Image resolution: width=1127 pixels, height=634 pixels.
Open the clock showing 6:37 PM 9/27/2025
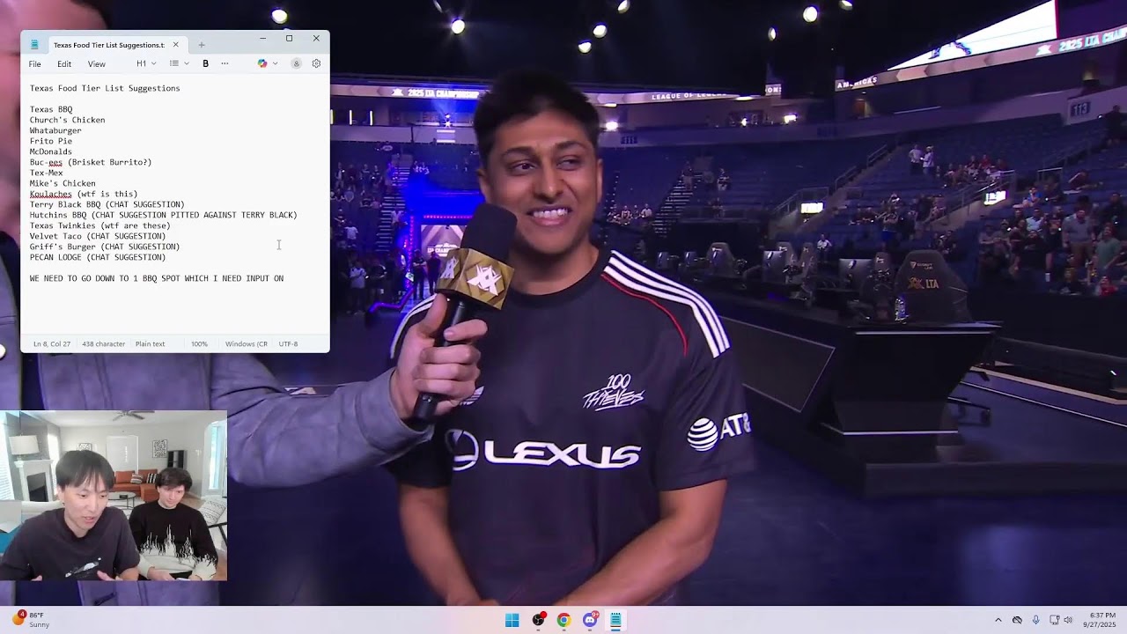[x=1101, y=620]
